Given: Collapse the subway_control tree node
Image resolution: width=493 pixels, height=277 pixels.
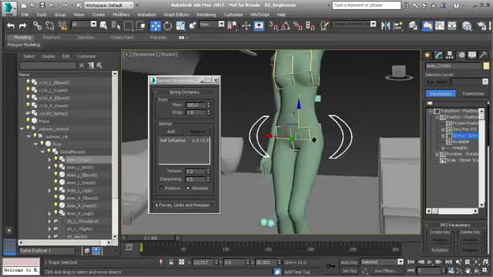Looking at the screenshot, I should (22, 128).
